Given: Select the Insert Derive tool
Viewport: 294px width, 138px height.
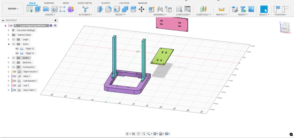Looking at the screenshot, I should click(x=234, y=9).
